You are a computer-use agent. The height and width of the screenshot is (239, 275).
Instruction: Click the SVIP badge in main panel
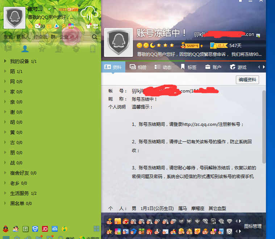(x=73, y=9)
